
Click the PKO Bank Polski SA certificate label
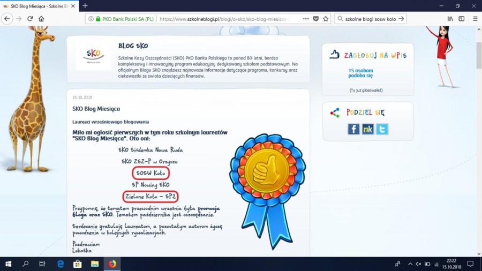tap(127, 19)
